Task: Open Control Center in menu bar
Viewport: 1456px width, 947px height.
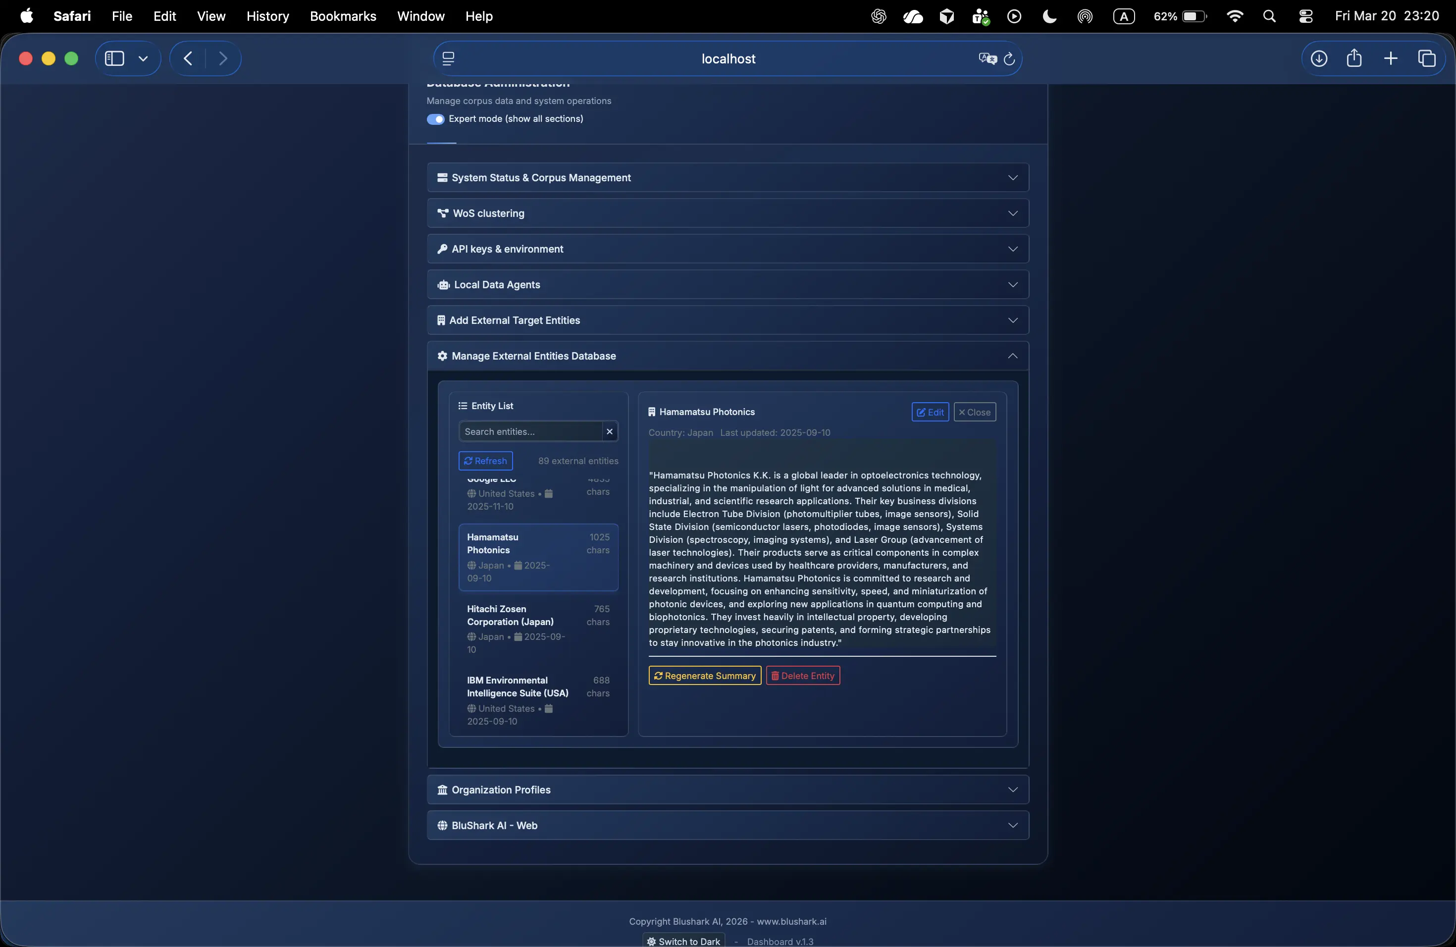Action: coord(1305,16)
